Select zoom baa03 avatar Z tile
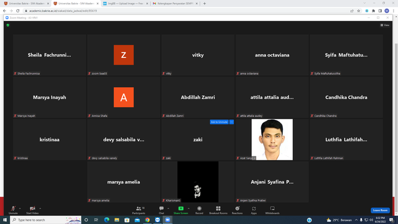 click(x=124, y=55)
